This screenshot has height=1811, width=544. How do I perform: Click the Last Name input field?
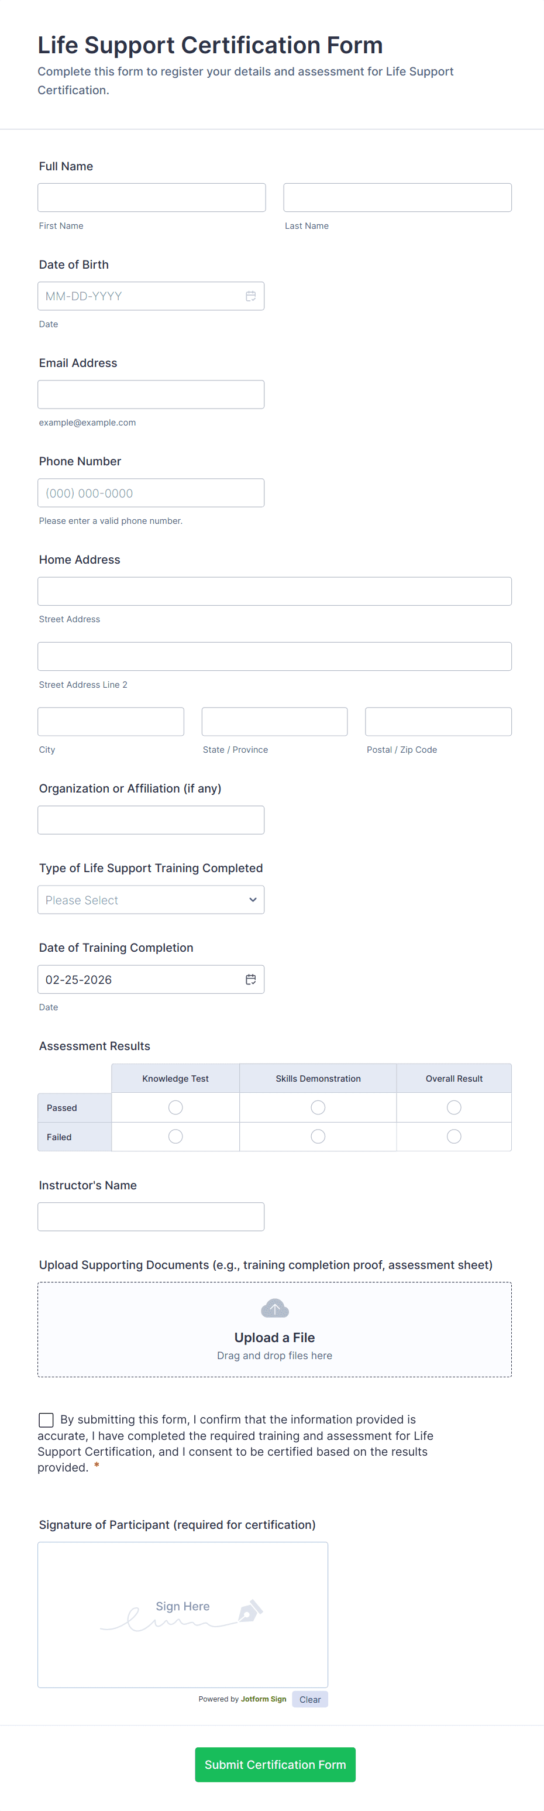pos(397,198)
